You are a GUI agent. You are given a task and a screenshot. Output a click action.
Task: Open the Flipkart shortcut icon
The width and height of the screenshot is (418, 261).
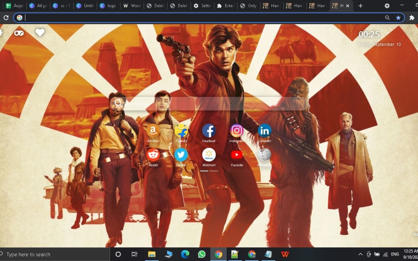[x=181, y=130]
